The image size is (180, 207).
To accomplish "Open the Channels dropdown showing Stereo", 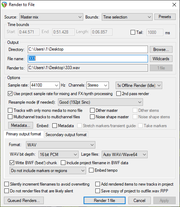I will [97, 85].
